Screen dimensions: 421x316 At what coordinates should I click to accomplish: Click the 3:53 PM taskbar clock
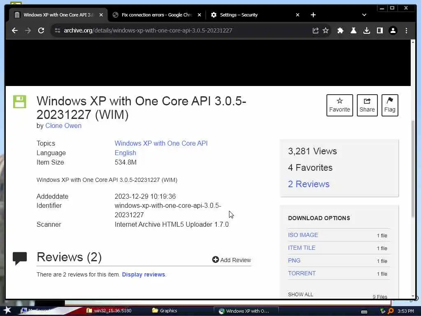pos(406,311)
